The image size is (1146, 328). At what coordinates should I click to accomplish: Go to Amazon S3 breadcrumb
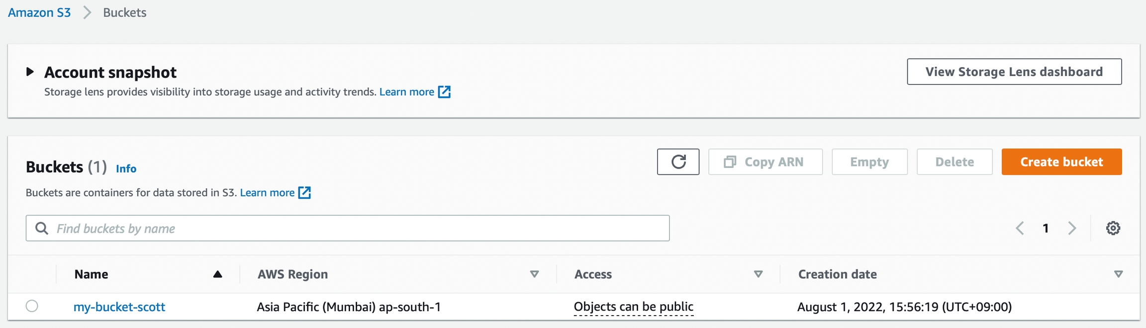point(39,12)
